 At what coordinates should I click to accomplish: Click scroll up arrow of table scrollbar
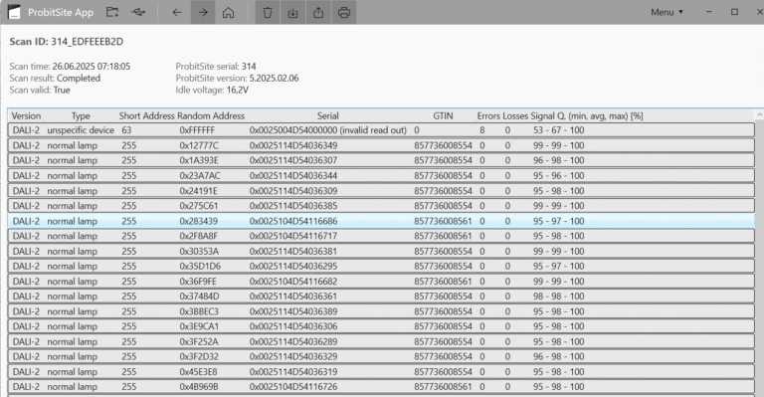759,114
